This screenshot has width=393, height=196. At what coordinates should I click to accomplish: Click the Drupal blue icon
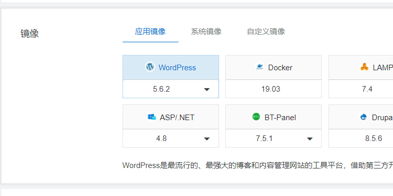pyautogui.click(x=364, y=117)
